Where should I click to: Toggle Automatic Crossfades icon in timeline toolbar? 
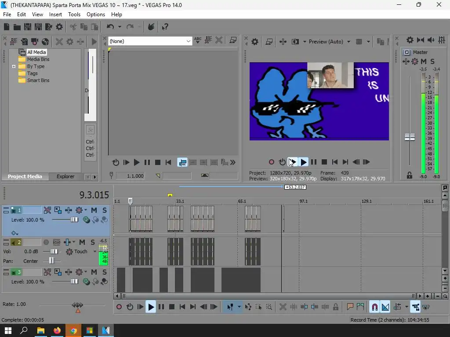point(385,307)
